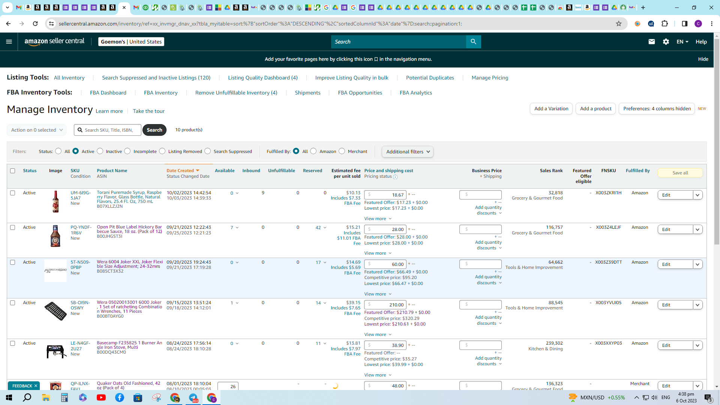Select Fulfilled By Merchant radio button
Viewport: 720px width, 405px height.
point(342,151)
